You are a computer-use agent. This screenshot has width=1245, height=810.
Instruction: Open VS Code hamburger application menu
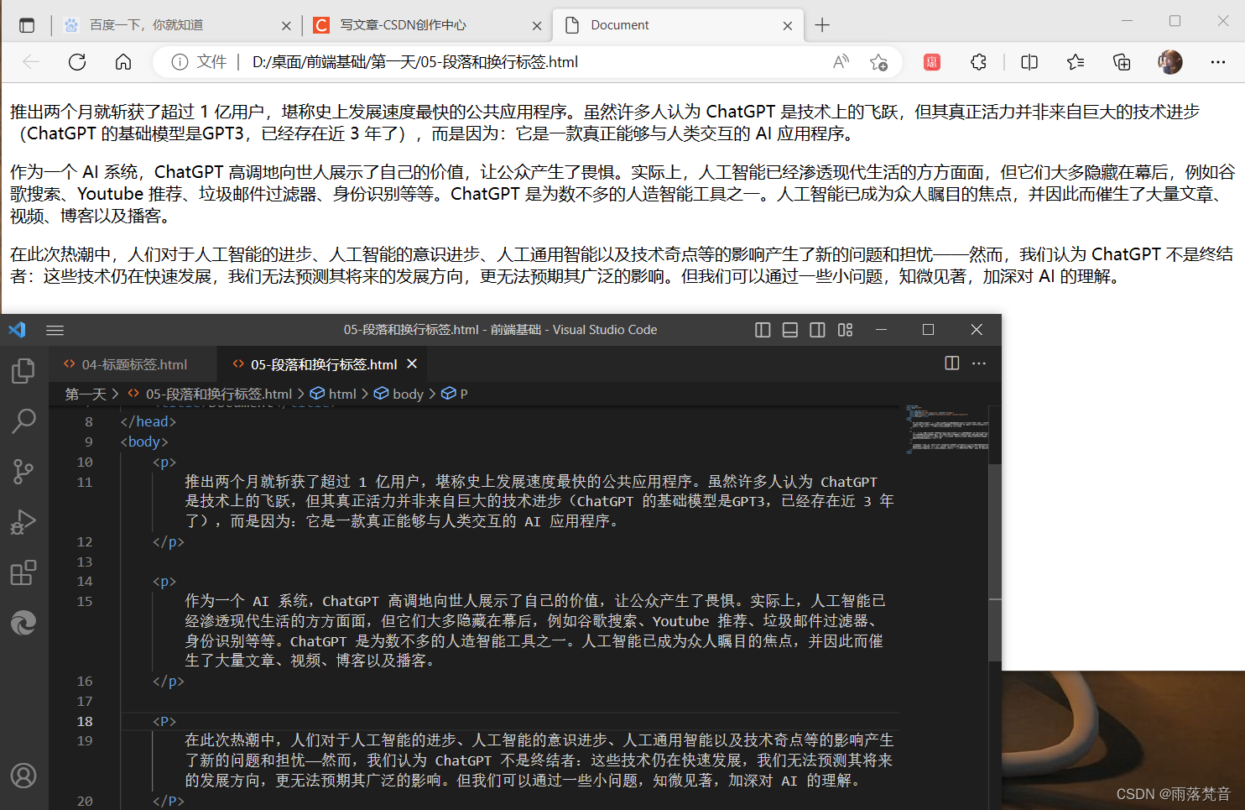click(x=55, y=330)
